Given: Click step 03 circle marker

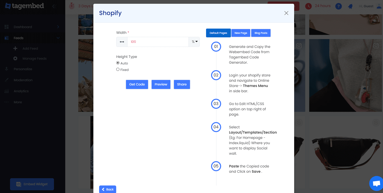Looking at the screenshot, I should (216, 104).
